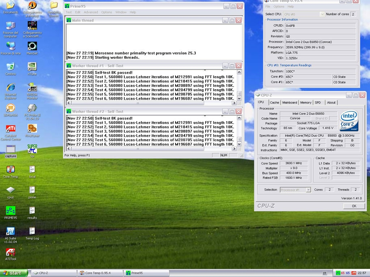Click the Core Voltage value 1.416 V
This screenshot has width=370, height=277.
coord(327,128)
